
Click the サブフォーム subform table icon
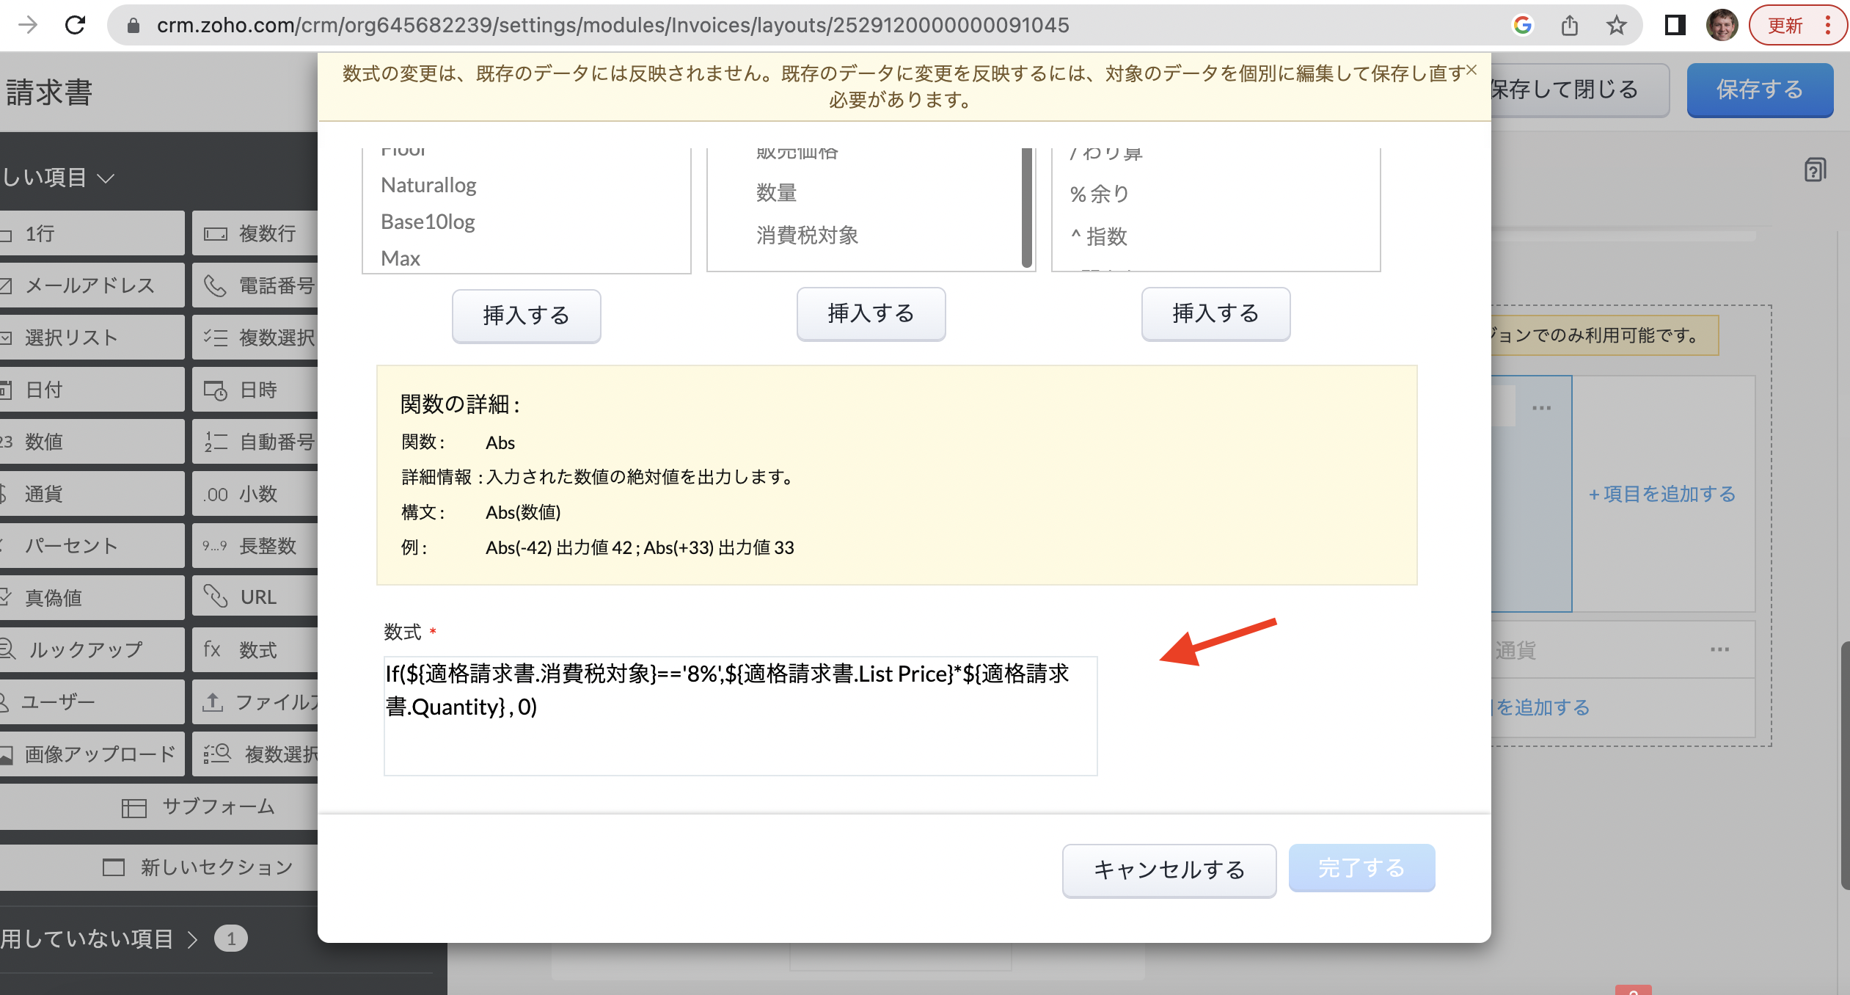click(134, 808)
